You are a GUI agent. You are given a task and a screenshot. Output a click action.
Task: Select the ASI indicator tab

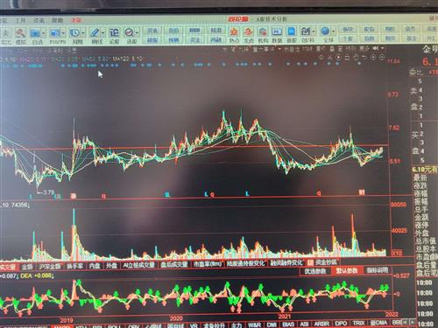(304, 324)
